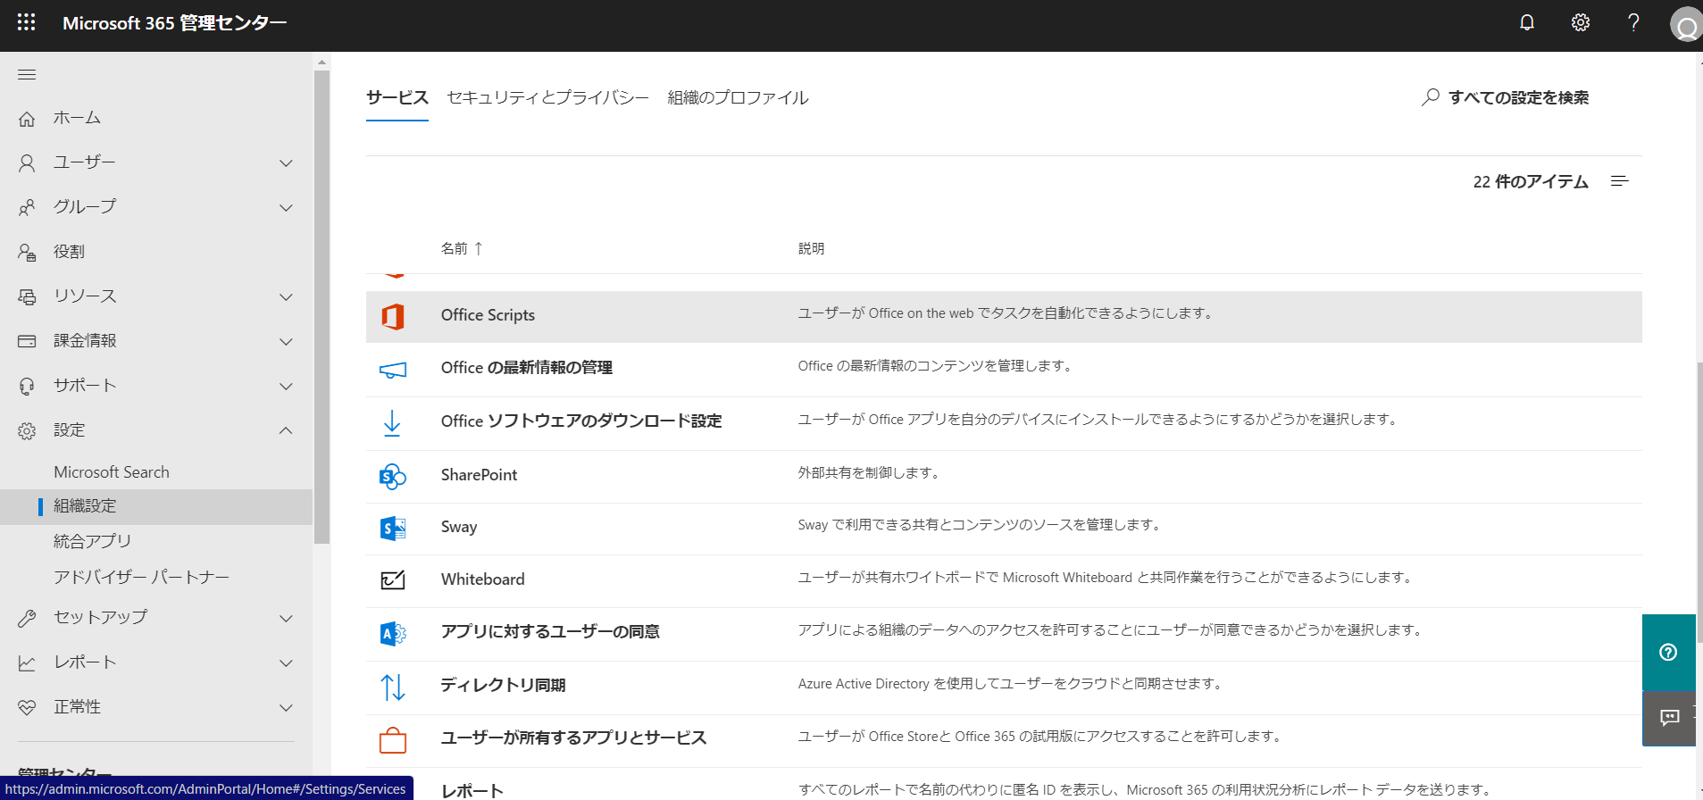Viewport: 1703px width, 800px height.
Task: Click the shopping bag icon for ユーザーが所有するアプリ
Action: click(393, 739)
